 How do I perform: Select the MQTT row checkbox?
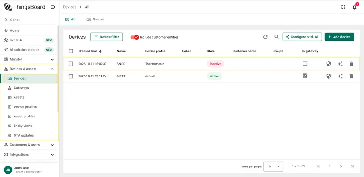click(71, 76)
